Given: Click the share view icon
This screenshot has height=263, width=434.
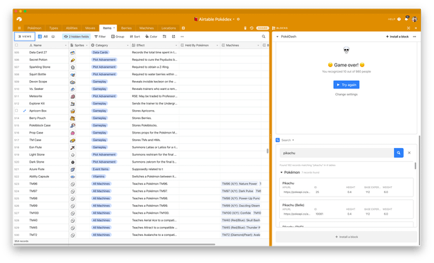Looking at the screenshot, I should point(173,36).
